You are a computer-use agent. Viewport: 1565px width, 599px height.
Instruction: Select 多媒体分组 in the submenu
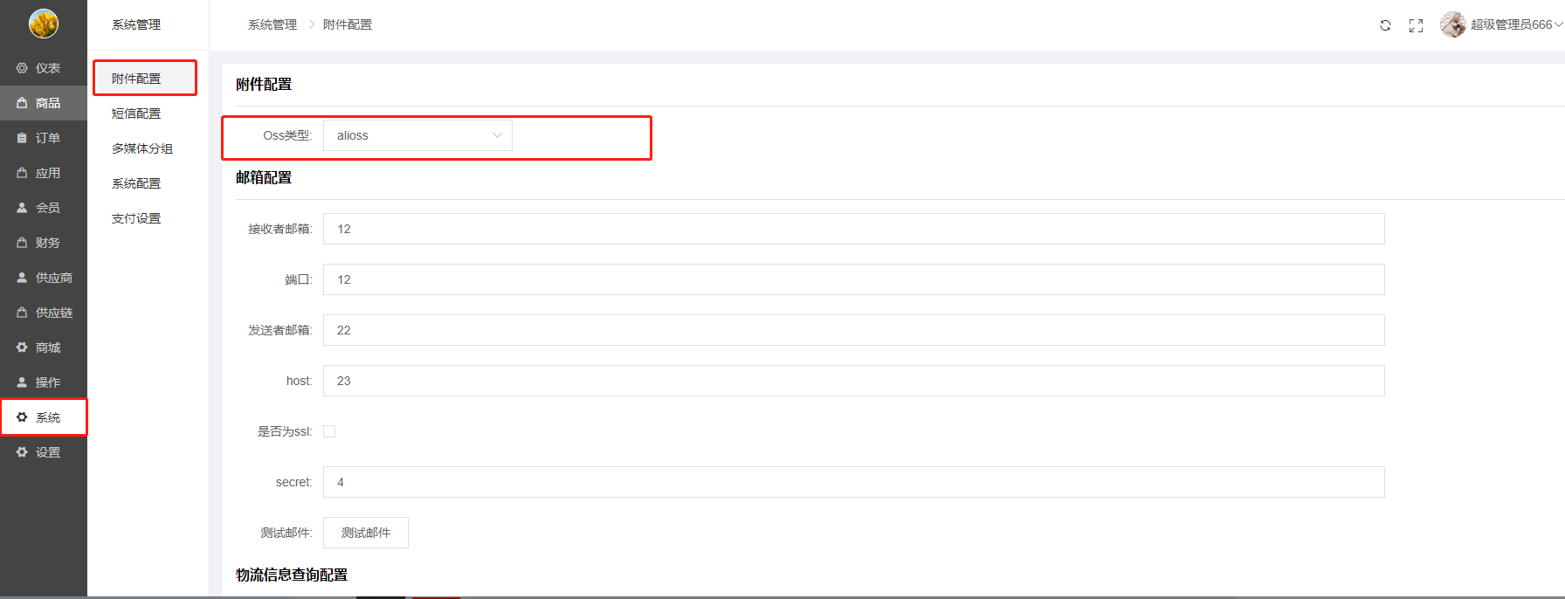click(141, 148)
